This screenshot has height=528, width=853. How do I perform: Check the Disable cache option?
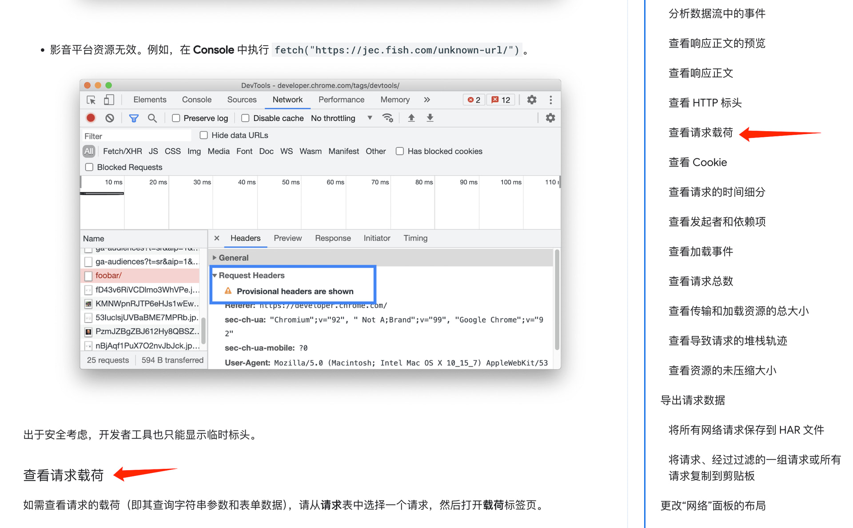click(245, 118)
